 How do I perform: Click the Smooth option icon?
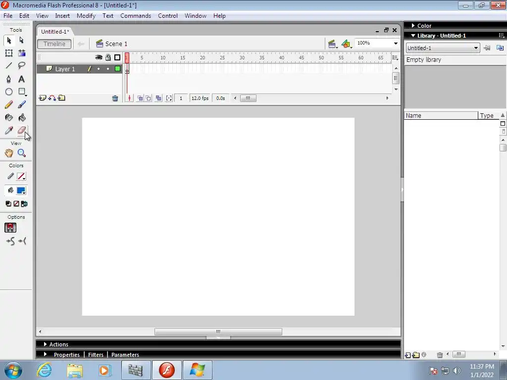point(10,241)
